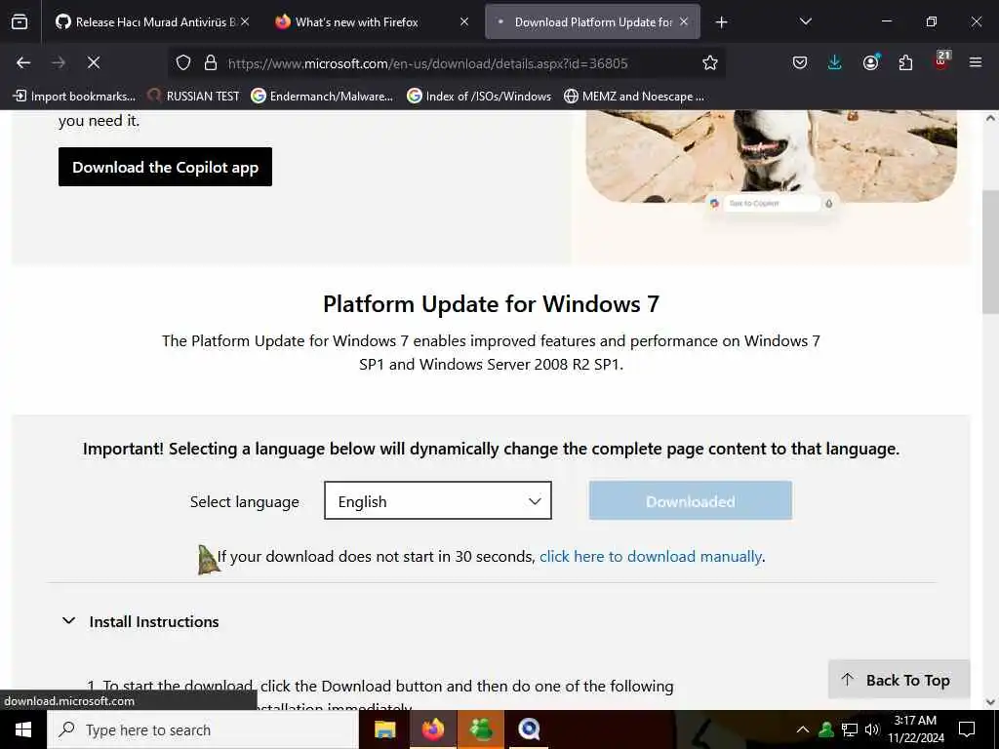Open the Extensions menu

(905, 62)
